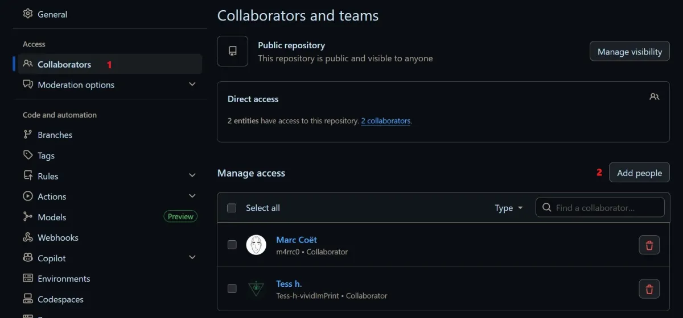Expand the Moderation options section

[x=192, y=85]
